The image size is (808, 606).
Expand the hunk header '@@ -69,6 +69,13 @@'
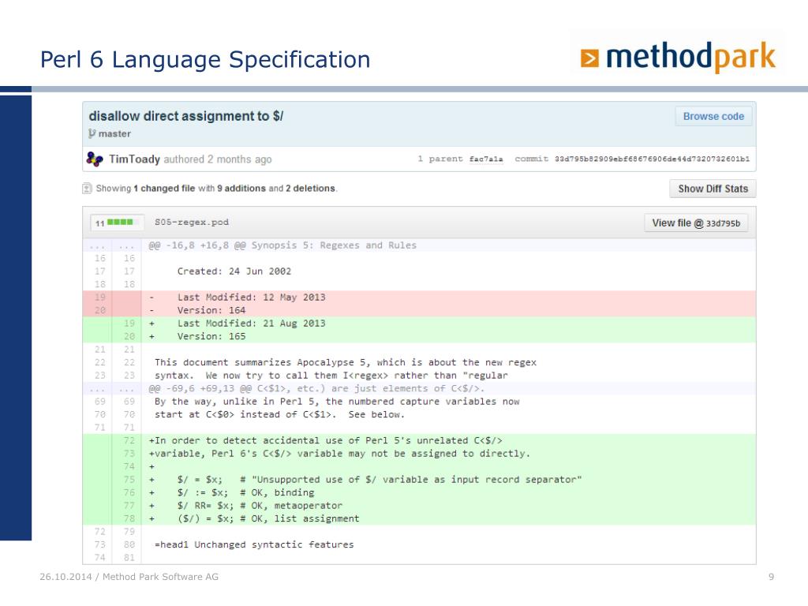(x=420, y=388)
